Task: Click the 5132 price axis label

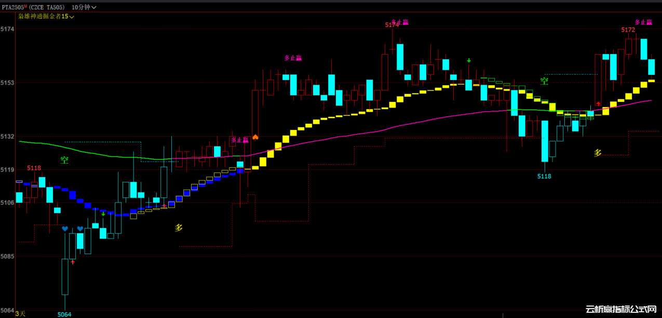Action: coord(7,136)
